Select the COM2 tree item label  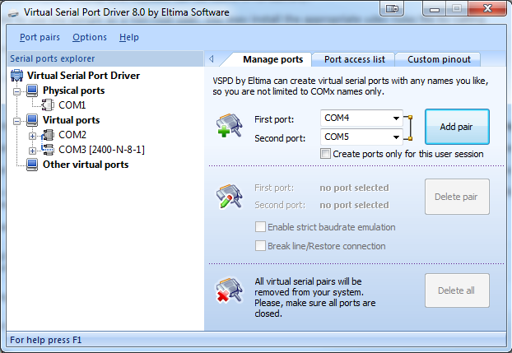pos(72,135)
